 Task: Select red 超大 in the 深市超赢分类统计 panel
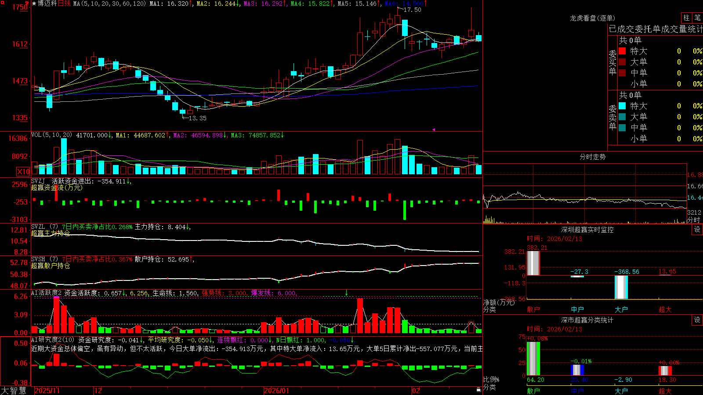click(x=665, y=391)
